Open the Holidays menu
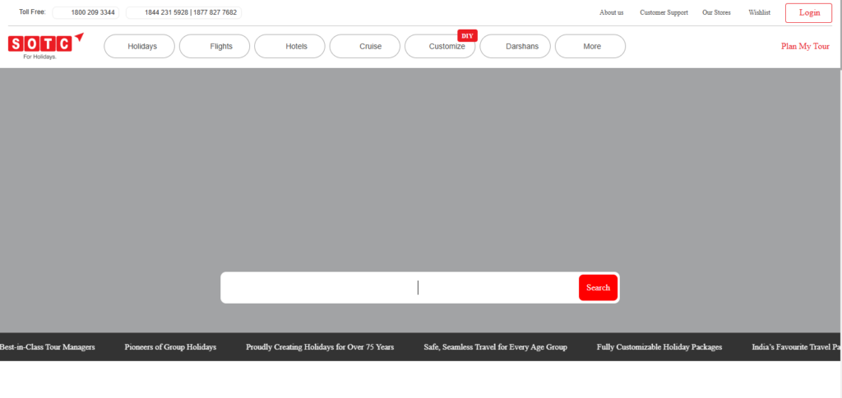 (x=141, y=47)
